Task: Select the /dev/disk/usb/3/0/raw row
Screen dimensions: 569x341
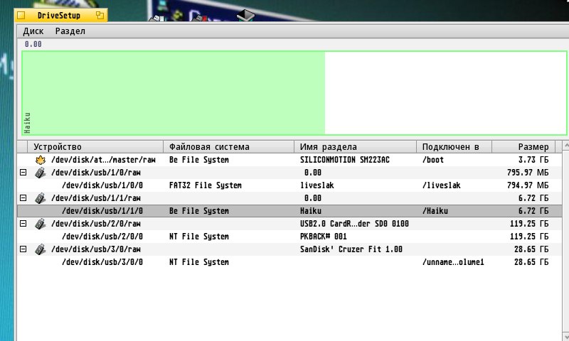Action: click(289, 249)
